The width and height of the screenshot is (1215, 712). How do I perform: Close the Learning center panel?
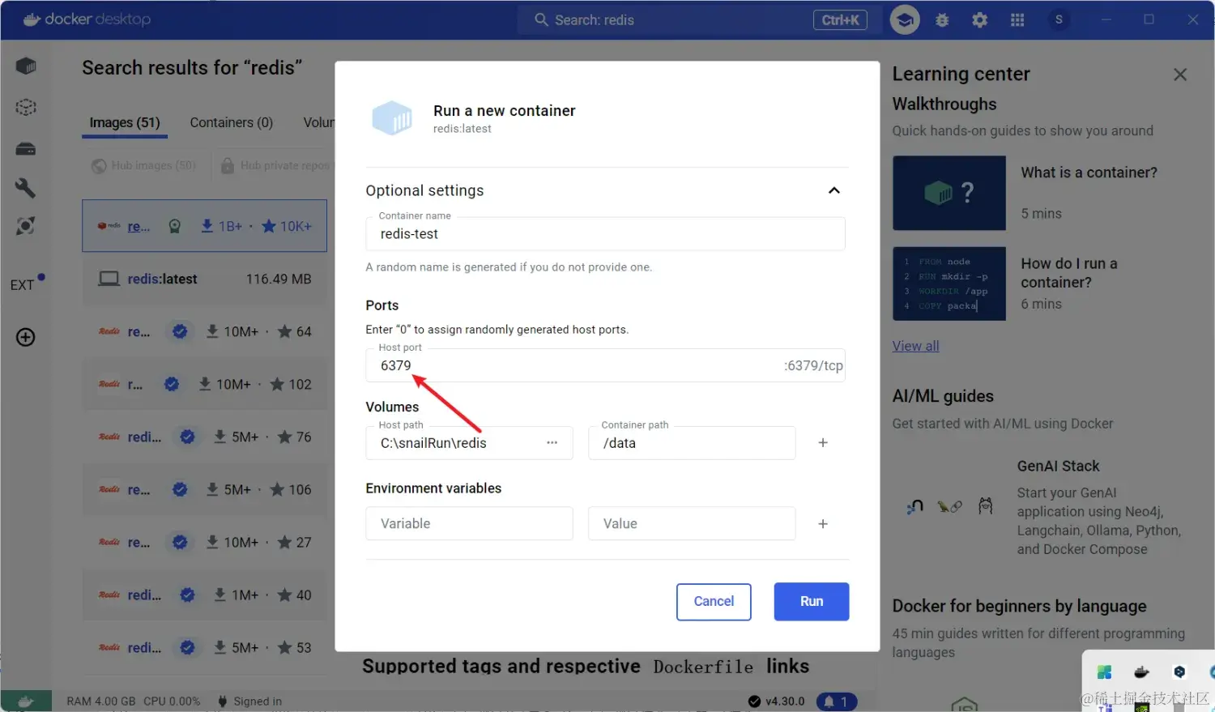1180,75
